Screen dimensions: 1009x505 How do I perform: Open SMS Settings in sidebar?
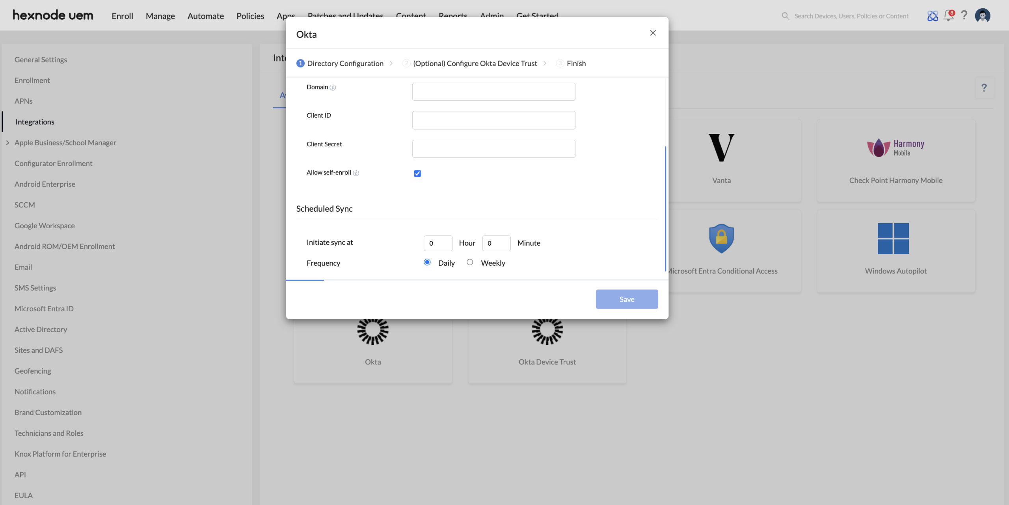[x=35, y=288]
